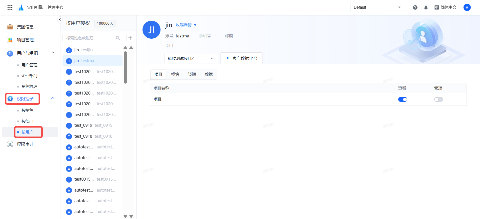480x219 pixels.
Task: Open 角色管理 in sidebar
Action: click(x=29, y=86)
